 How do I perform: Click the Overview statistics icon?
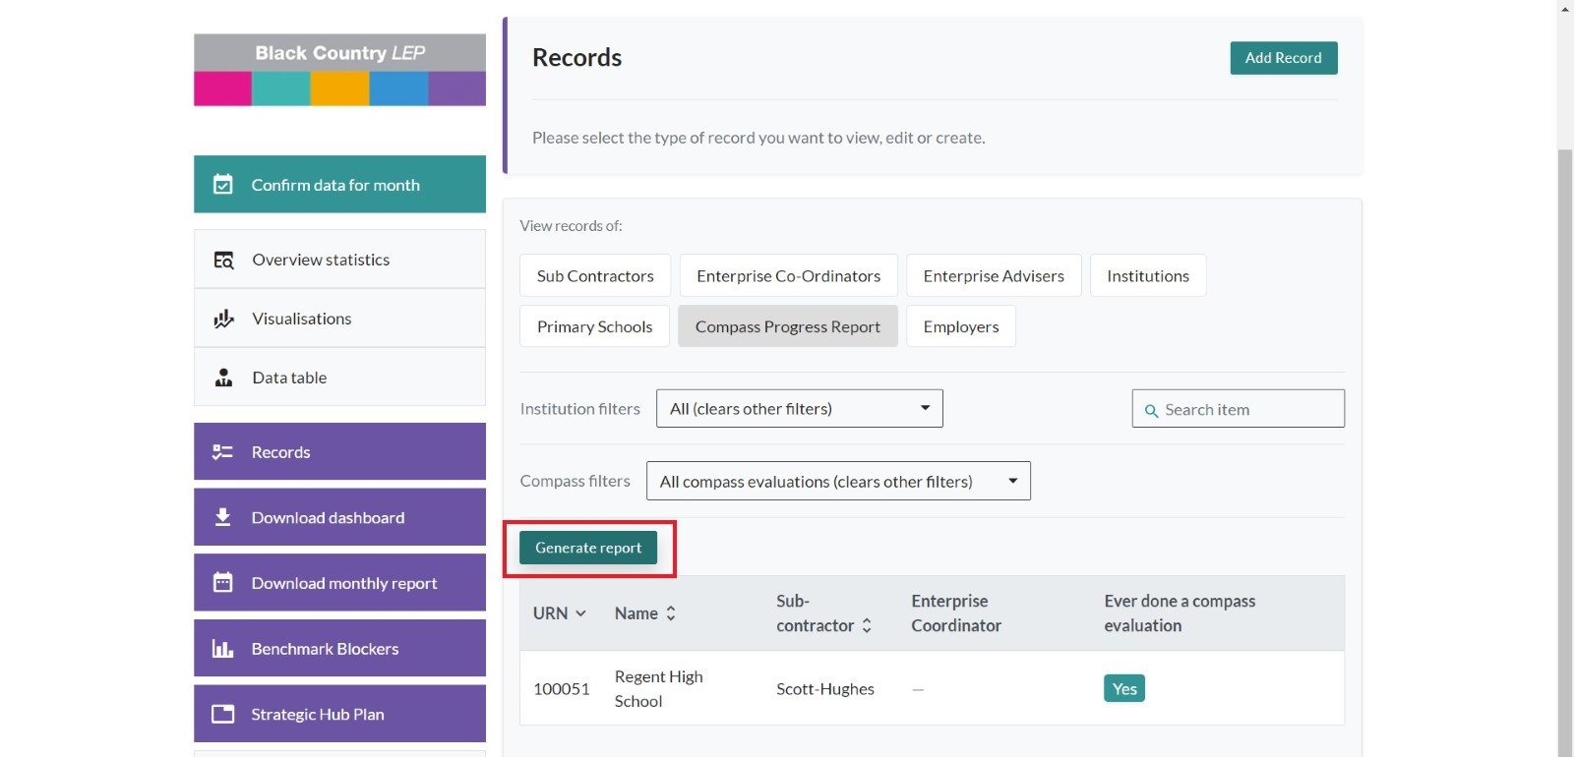click(x=224, y=261)
